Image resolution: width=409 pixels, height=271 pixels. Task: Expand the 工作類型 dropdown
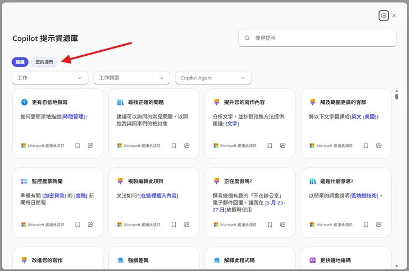pyautogui.click(x=132, y=78)
